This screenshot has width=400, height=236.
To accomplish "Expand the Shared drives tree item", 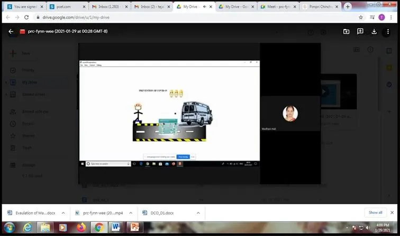I will [x=6, y=94].
